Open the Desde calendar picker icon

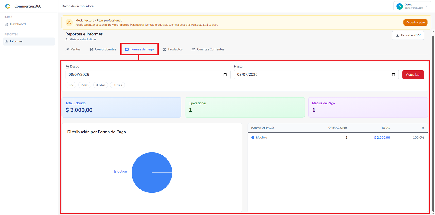[x=225, y=74]
